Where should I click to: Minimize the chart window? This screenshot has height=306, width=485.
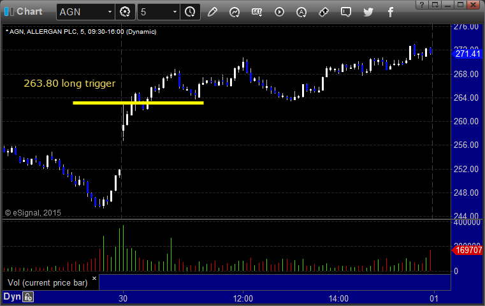(x=447, y=4)
